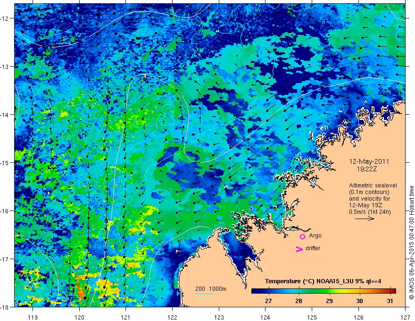Viewport: 415px width, 321px height.
Task: Click the -14 latitude axis label
Action: (x=6, y=115)
